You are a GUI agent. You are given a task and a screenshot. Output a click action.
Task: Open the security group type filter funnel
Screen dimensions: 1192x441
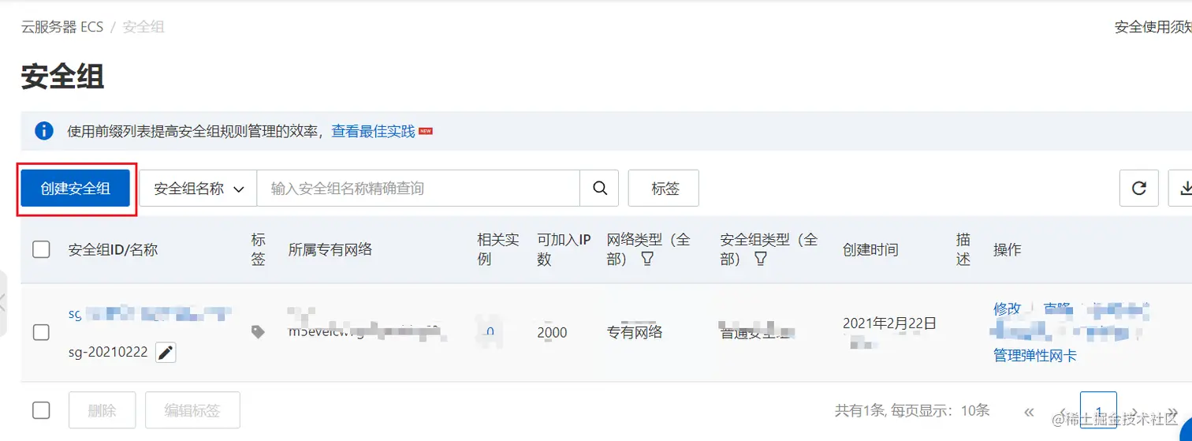pyautogui.click(x=761, y=259)
